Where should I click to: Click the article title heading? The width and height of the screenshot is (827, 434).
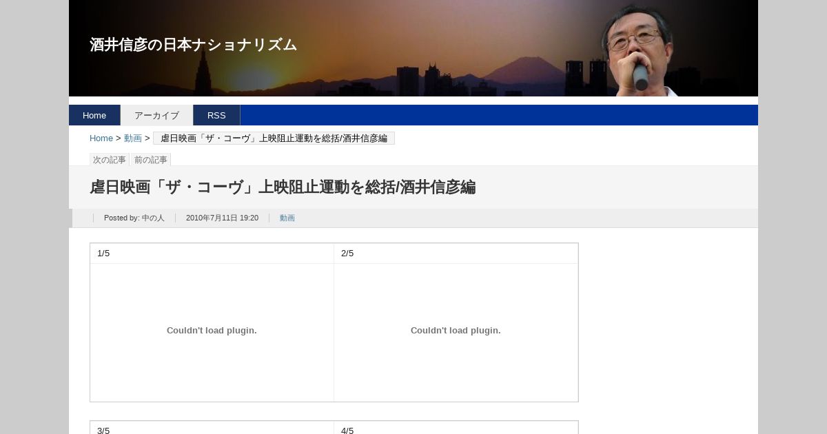tap(283, 187)
